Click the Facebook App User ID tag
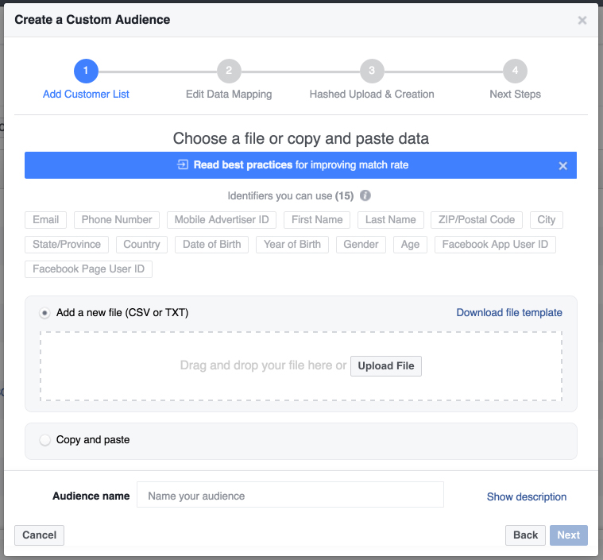The height and width of the screenshot is (560, 603). click(495, 244)
